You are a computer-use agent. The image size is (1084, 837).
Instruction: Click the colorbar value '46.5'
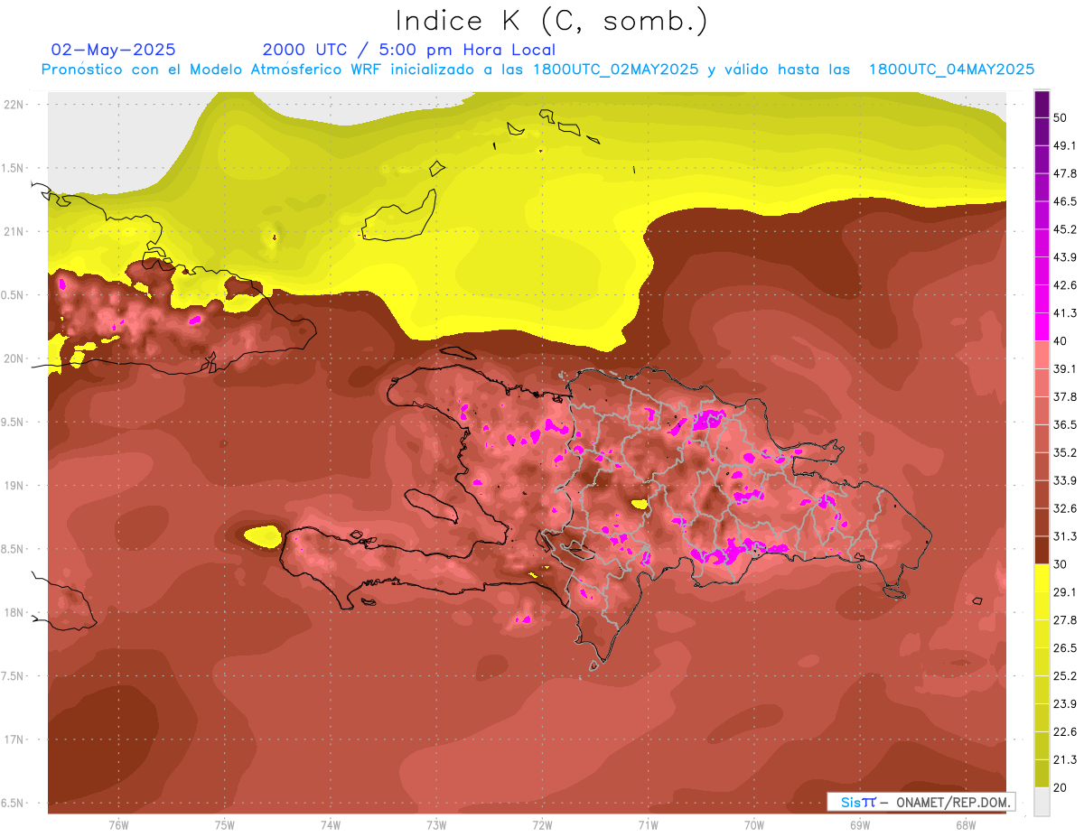[1065, 201]
